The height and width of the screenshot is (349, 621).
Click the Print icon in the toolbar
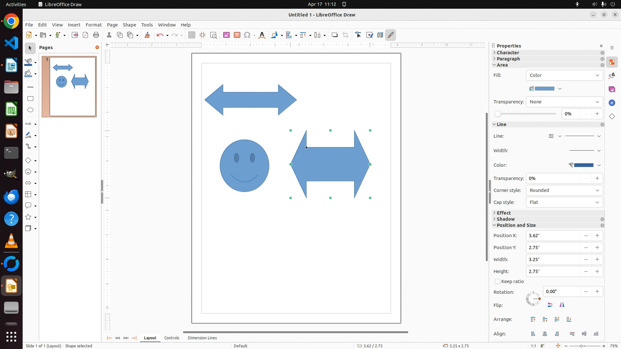coord(96,35)
